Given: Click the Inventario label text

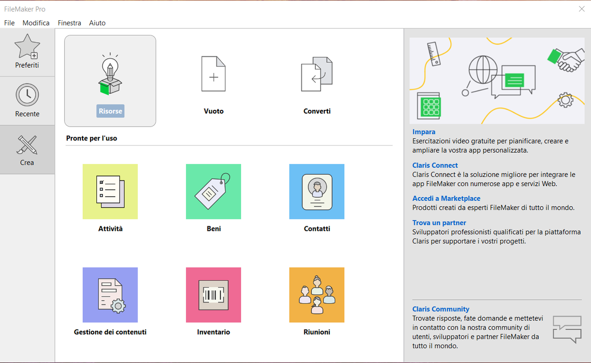Looking at the screenshot, I should [214, 332].
